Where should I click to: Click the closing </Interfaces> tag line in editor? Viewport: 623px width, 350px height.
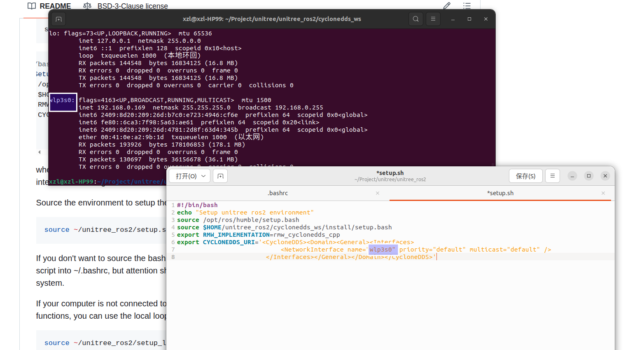coord(351,257)
